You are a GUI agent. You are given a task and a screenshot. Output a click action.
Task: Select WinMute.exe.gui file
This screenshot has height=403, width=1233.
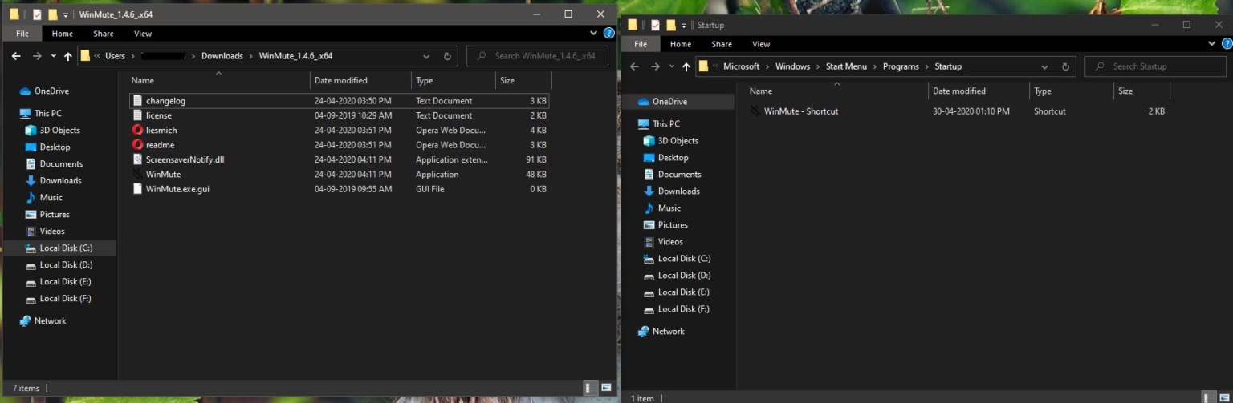[x=339, y=189]
